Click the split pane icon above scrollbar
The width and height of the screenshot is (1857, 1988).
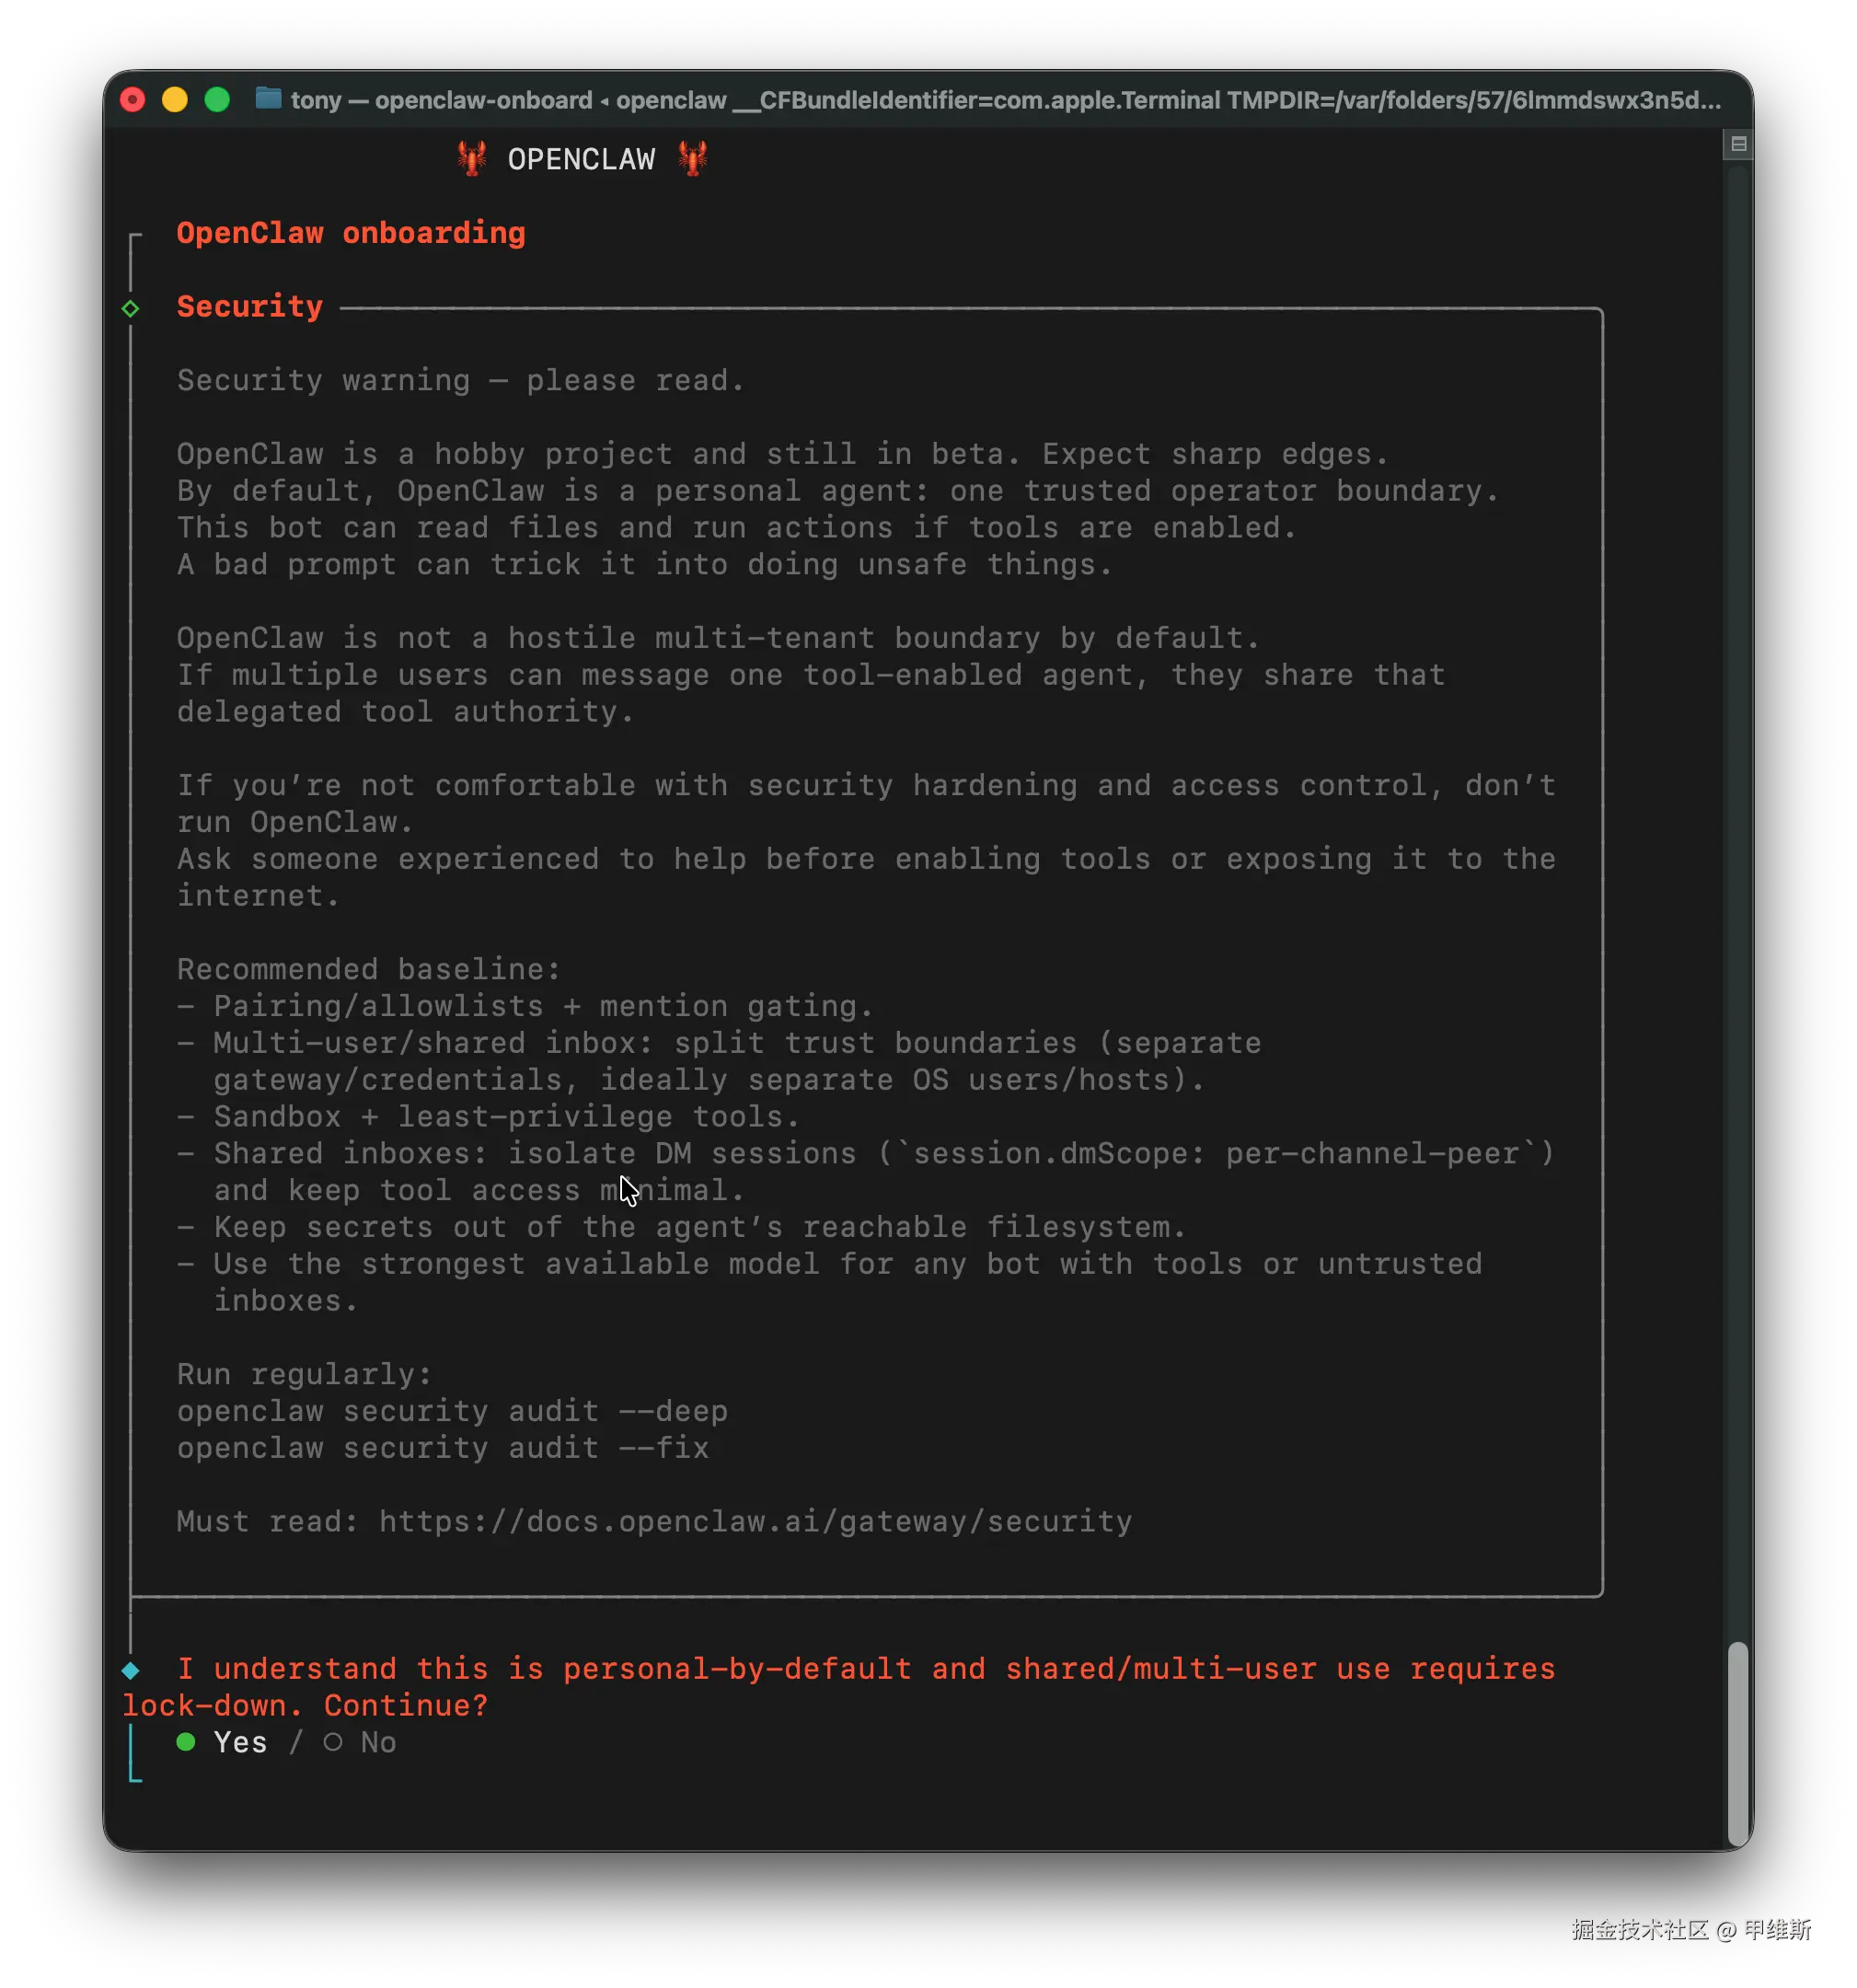click(x=1738, y=145)
